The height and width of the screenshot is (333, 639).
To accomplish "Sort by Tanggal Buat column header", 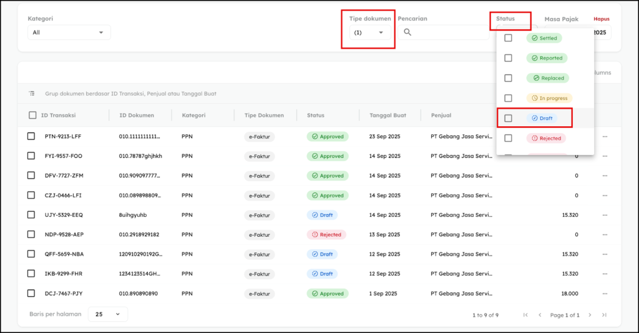I will [x=388, y=115].
